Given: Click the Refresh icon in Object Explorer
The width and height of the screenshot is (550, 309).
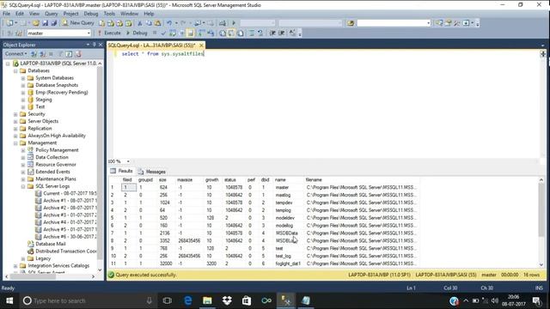Looking at the screenshot, I should [69, 54].
